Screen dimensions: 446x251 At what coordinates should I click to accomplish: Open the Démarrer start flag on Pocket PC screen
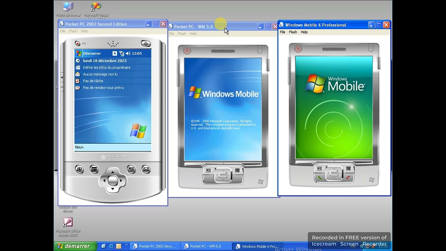[79, 53]
